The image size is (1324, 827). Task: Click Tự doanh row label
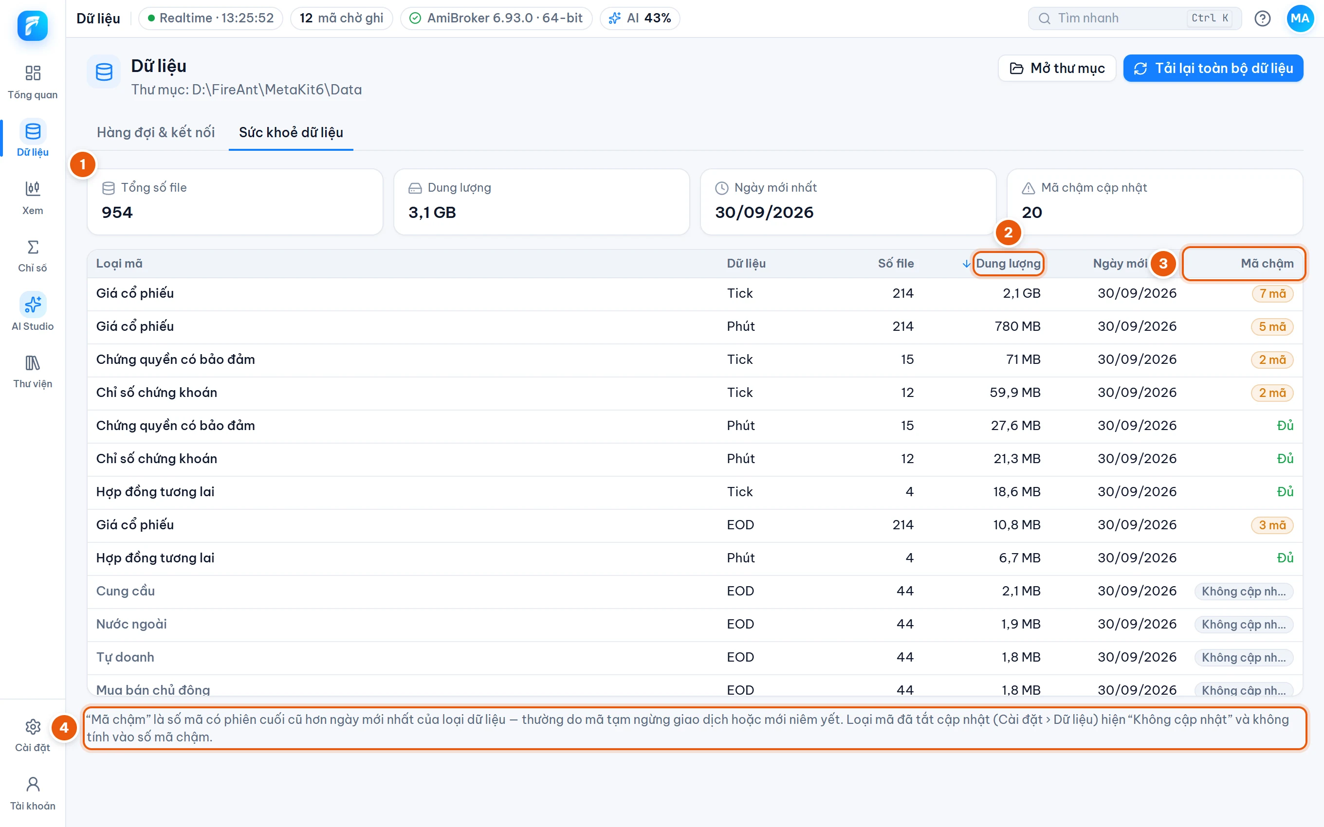(x=125, y=657)
